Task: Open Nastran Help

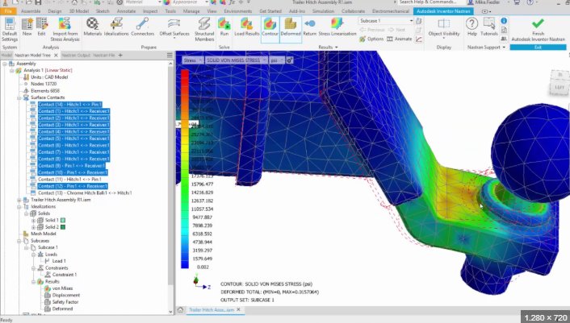Action: (x=472, y=27)
